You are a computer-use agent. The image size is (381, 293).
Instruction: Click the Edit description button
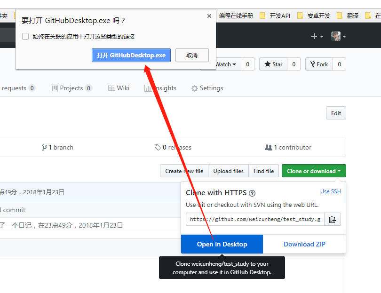tap(336, 113)
